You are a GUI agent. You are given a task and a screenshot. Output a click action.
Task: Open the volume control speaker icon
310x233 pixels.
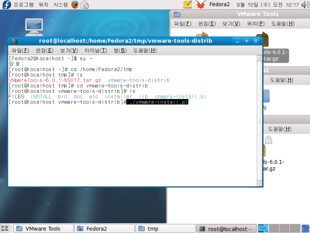pyautogui.click(x=305, y=4)
